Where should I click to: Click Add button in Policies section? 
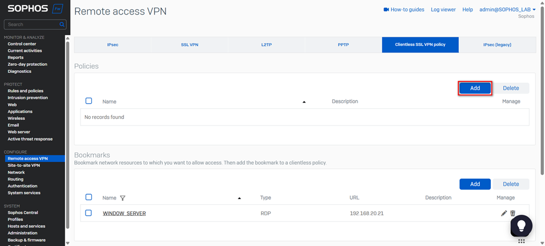coord(475,88)
